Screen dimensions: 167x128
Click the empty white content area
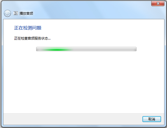(x=84, y=82)
